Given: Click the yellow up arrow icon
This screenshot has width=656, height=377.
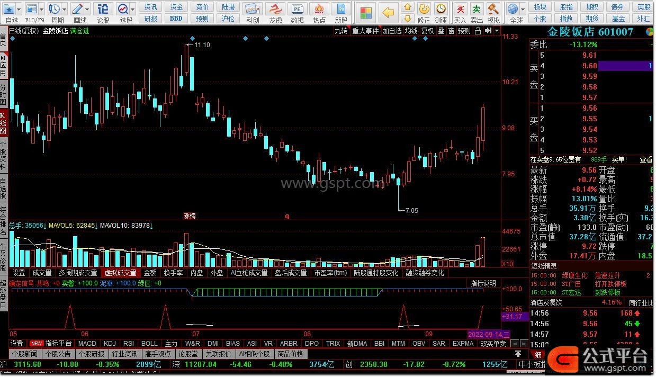Looking at the screenshot, I should tap(407, 7).
